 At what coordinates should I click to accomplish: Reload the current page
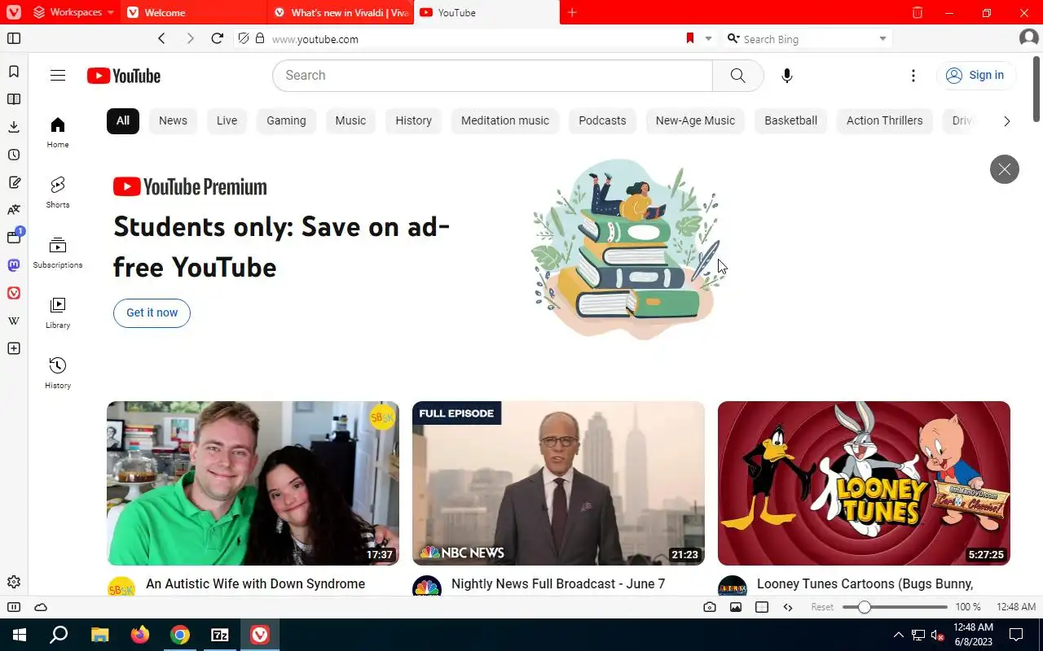[x=217, y=38]
